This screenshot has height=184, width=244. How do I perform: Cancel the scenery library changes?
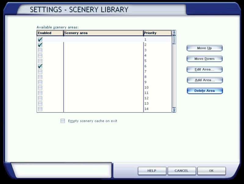click(x=181, y=171)
